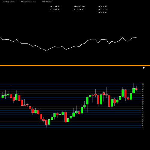Click the "OH: 3.54" reading
Screen dimensions: 150x150
pyautogui.click(x=103, y=10)
